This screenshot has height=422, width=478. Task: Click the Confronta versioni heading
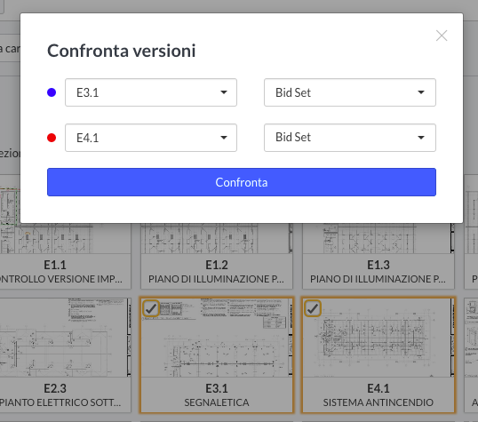coord(122,51)
